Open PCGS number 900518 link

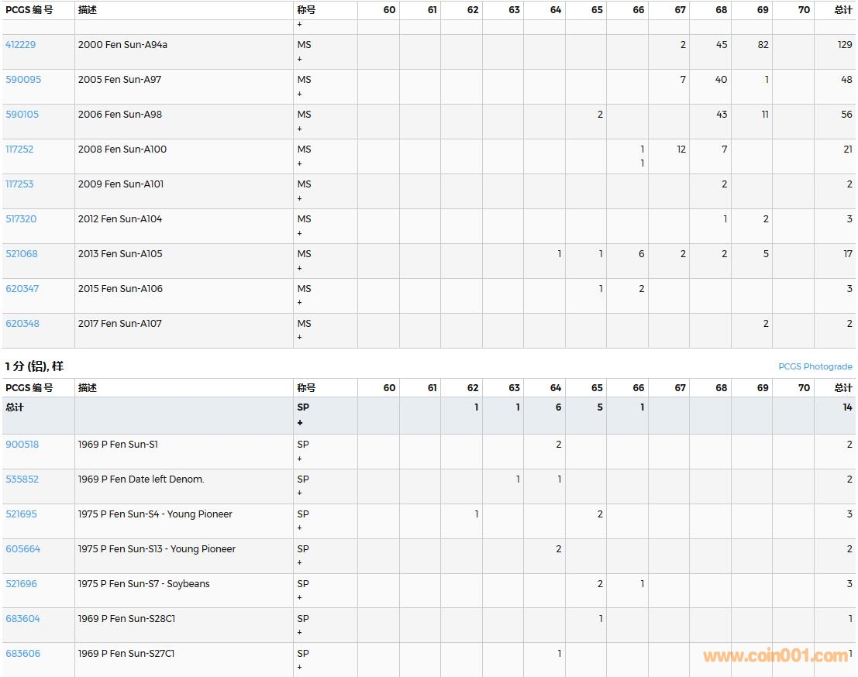22,445
